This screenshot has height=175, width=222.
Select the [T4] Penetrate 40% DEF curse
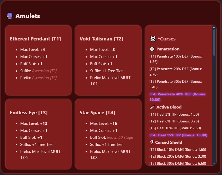point(178,97)
